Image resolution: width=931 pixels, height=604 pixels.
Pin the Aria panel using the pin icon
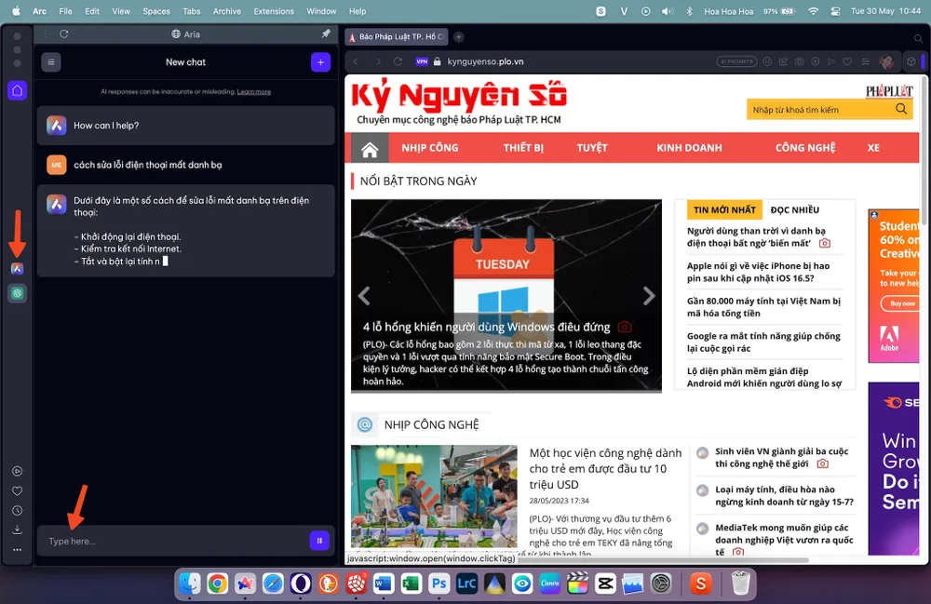(325, 34)
